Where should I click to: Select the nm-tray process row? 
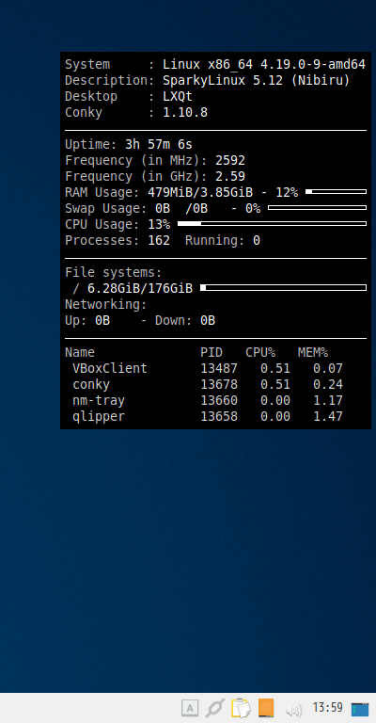point(208,401)
